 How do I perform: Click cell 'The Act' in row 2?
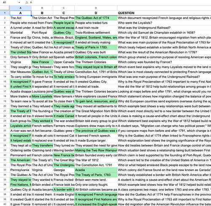click(x=20, y=18)
